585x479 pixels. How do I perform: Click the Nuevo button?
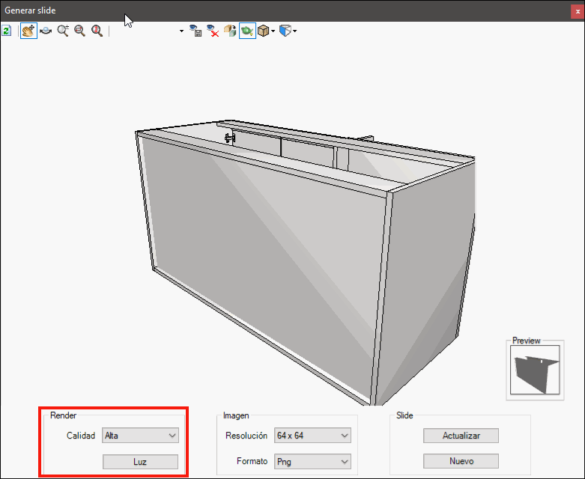461,461
